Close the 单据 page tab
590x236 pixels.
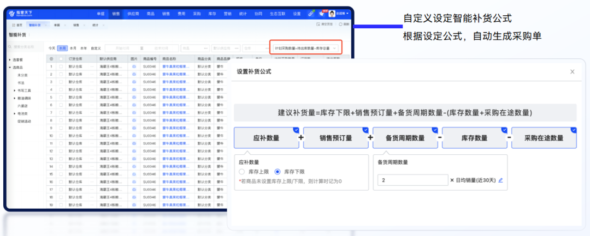[64, 25]
